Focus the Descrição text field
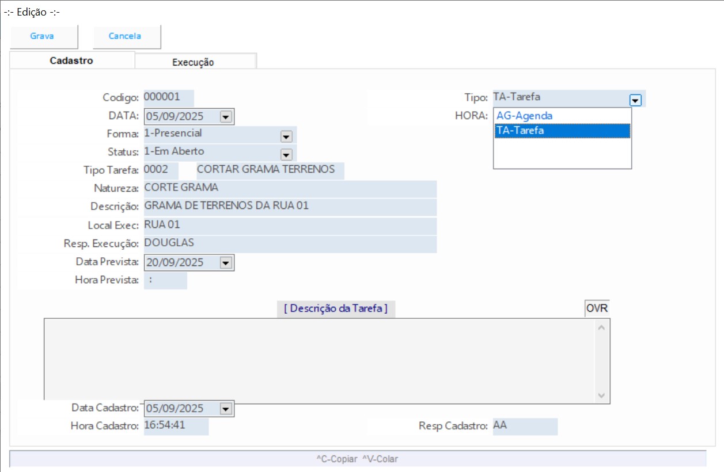Image resolution: width=724 pixels, height=472 pixels. click(289, 206)
